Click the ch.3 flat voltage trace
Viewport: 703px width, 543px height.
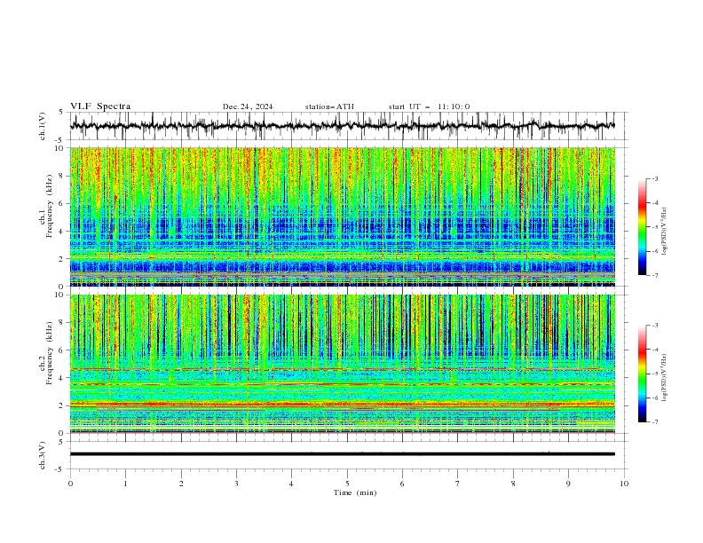342,454
